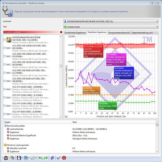Screen dimensions: 162x162
Task: Toggle checkbox for OCZ ATV 32GB 31.11MB/s
Action: tap(5, 97)
